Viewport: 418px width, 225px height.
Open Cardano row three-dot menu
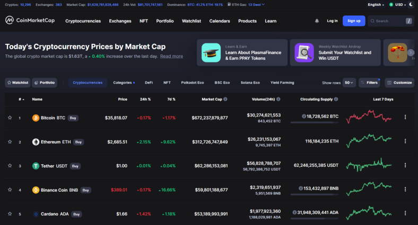pyautogui.click(x=405, y=213)
